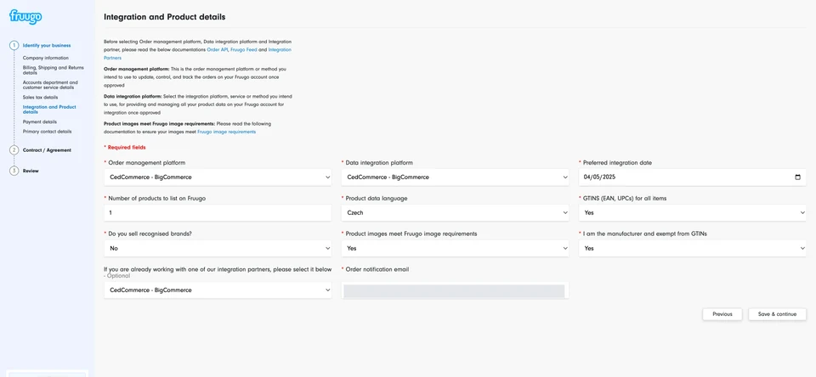Open Payment details section
The height and width of the screenshot is (377, 816).
[x=40, y=121]
